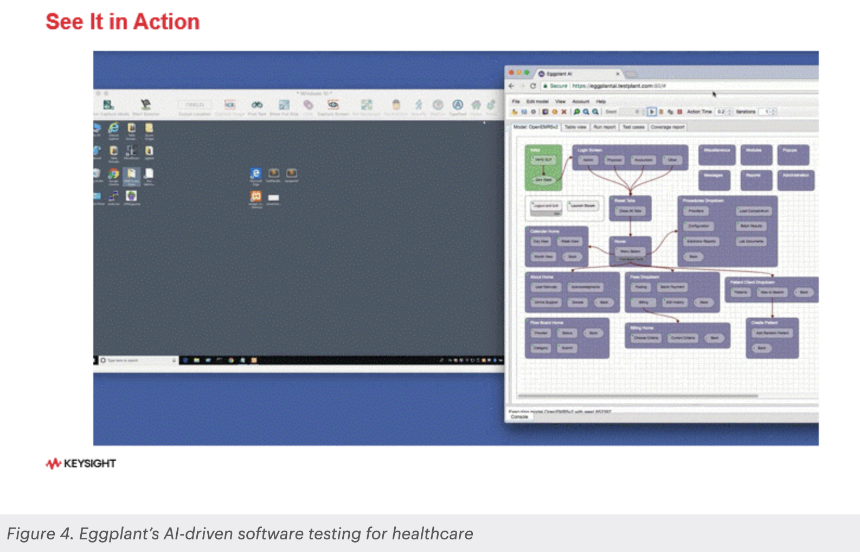Close the Eggplant AI browser tab
Image resolution: width=860 pixels, height=554 pixels.
click(x=618, y=74)
